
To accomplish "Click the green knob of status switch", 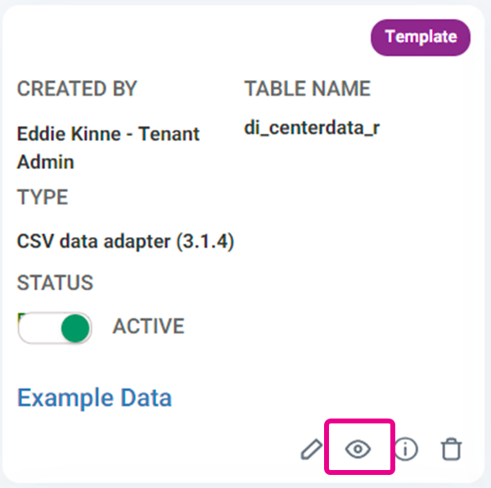I will click(75, 328).
